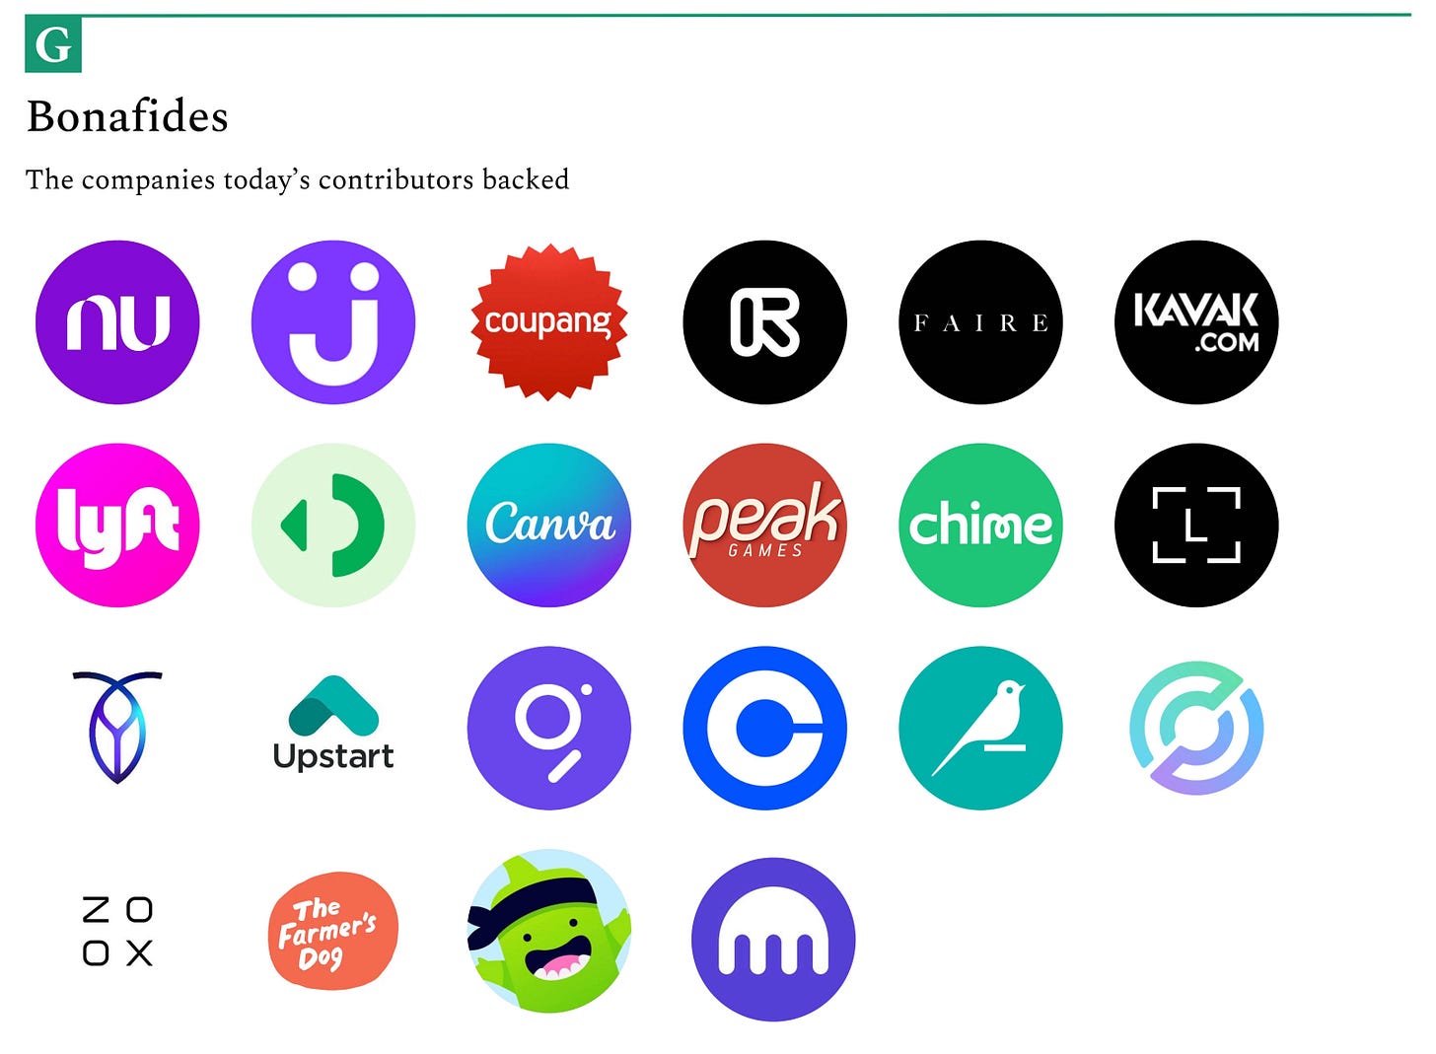
Task: Click the Upstart logo
Action: [x=333, y=724]
